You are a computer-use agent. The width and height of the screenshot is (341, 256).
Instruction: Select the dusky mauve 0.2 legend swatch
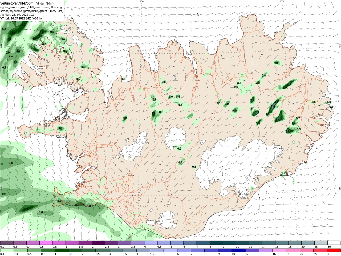7,243
